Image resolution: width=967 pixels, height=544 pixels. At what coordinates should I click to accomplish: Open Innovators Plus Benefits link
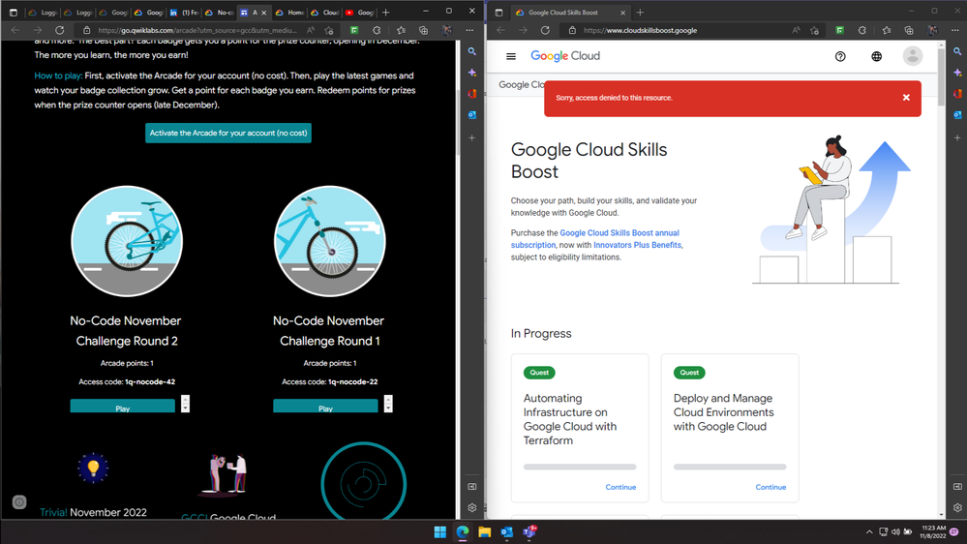point(638,245)
